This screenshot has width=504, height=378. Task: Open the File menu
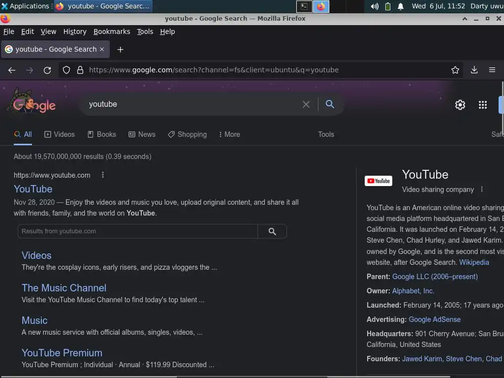click(9, 31)
